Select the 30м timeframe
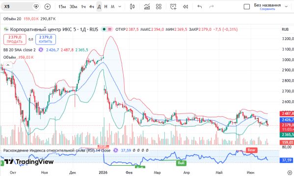Image resolution: width=294 pixels, height=176 pixels. coord(73,7)
